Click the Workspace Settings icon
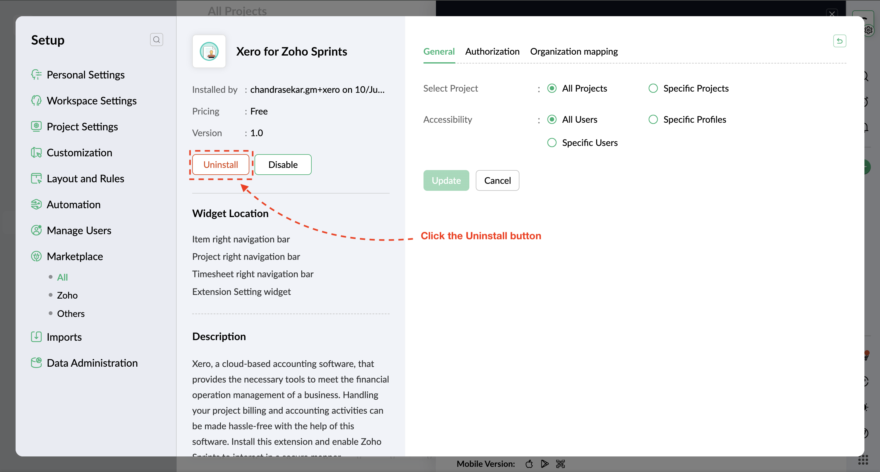The image size is (880, 472). tap(36, 101)
